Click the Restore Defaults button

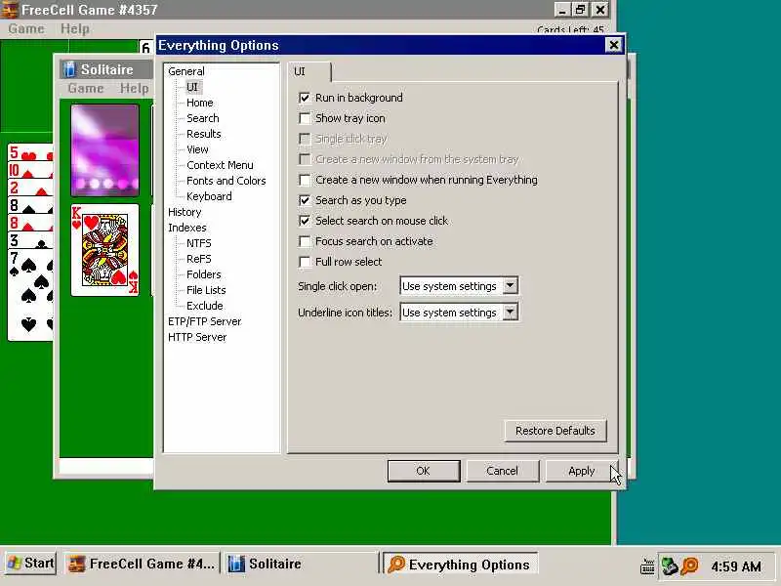[555, 431]
